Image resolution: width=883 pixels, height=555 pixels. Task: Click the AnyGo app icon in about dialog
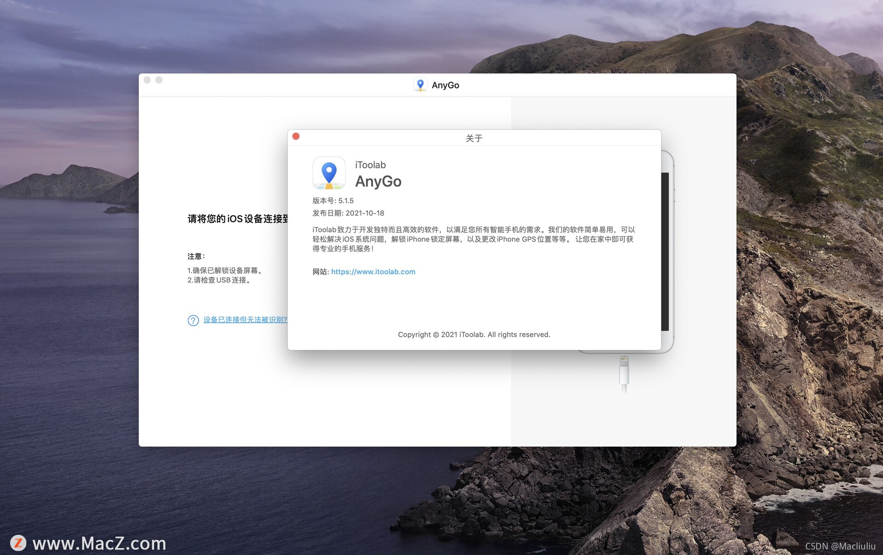tap(329, 173)
